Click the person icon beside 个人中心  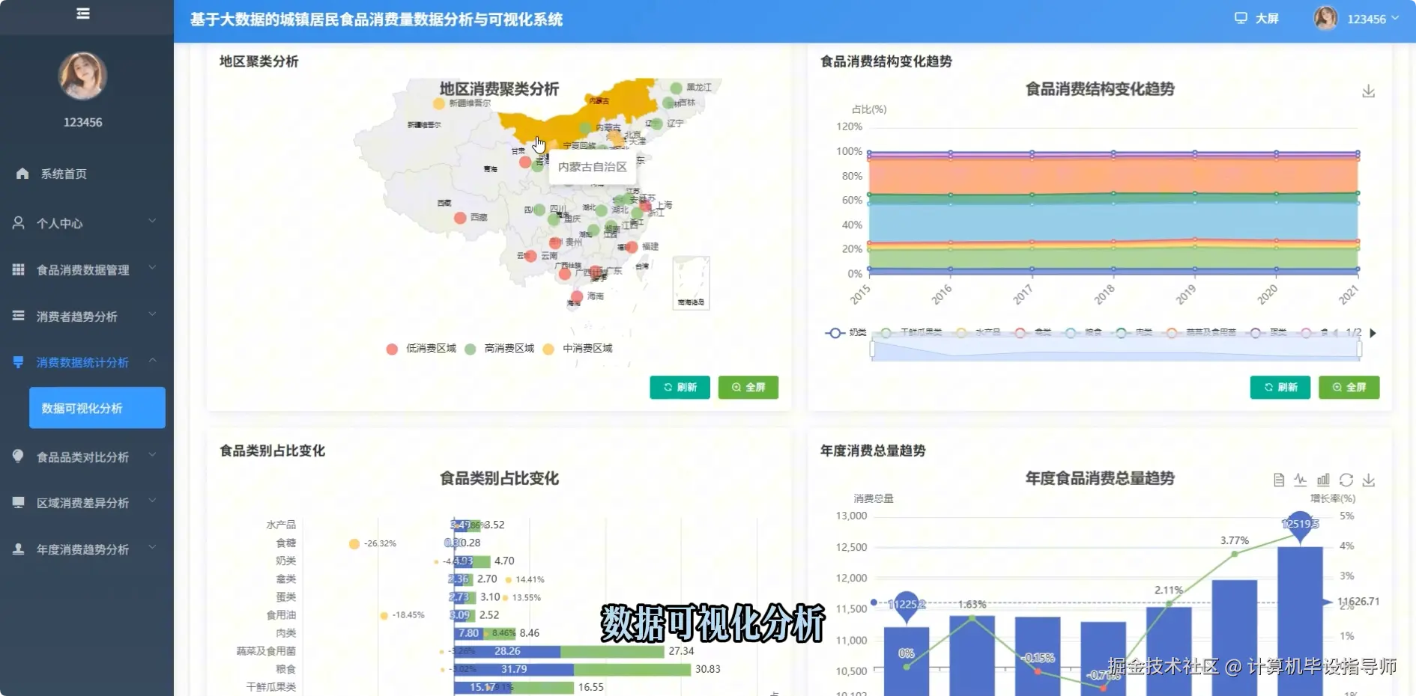tap(19, 223)
